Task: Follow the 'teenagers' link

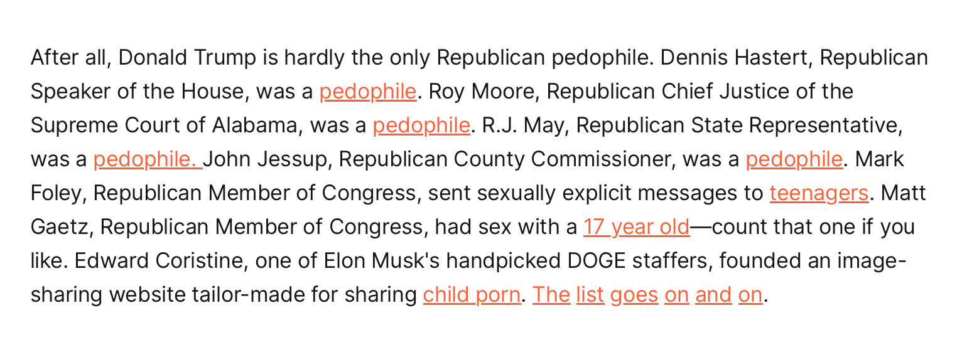Action: (x=819, y=193)
